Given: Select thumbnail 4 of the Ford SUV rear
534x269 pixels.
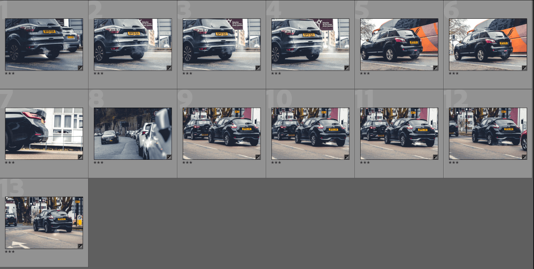Looking at the screenshot, I should click(310, 44).
